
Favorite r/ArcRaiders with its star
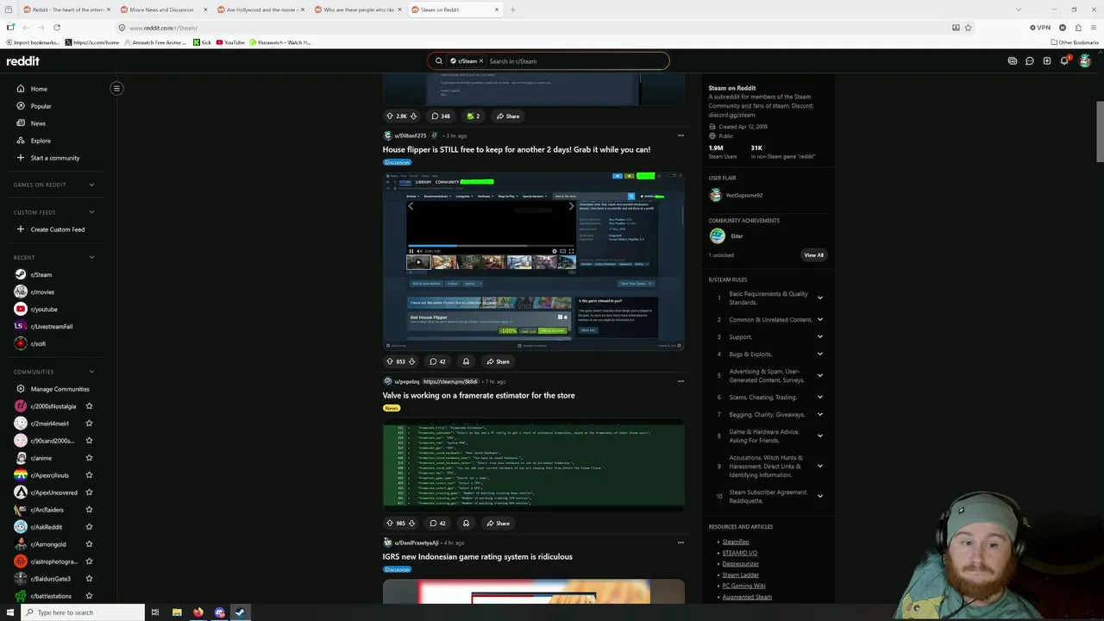click(x=89, y=510)
